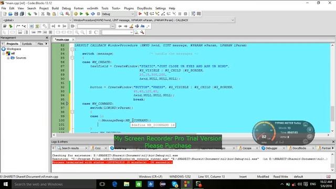This screenshot has height=189, width=336.
Task: Close the Logs & others panel
Action: (333, 142)
